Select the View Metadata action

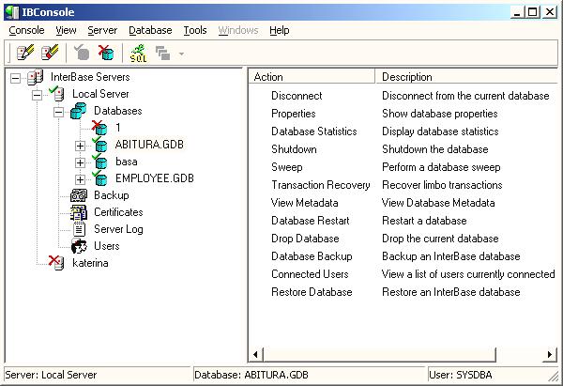[x=304, y=203]
